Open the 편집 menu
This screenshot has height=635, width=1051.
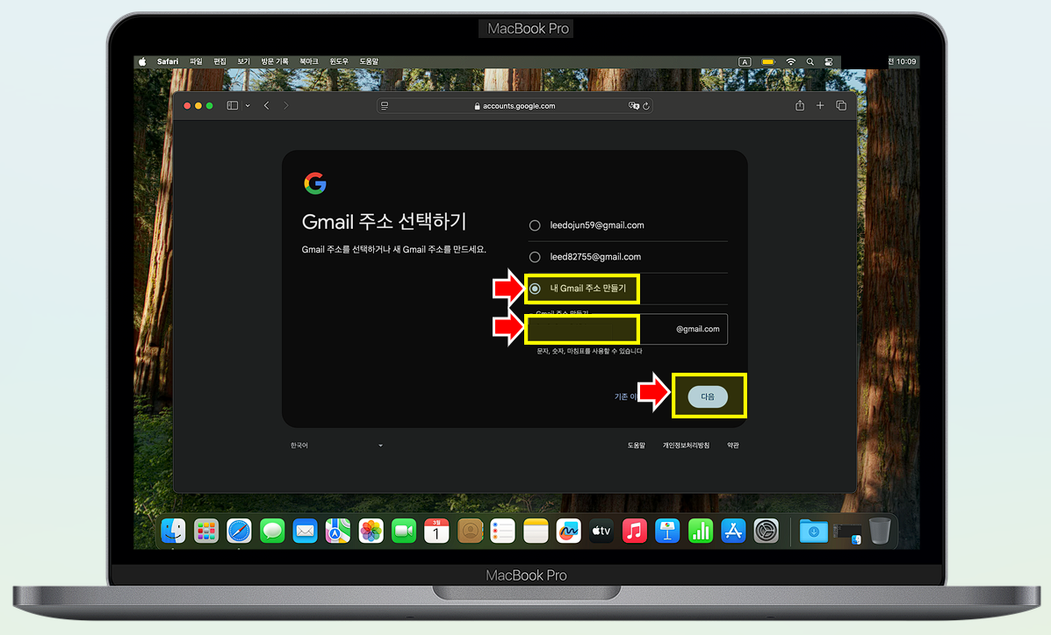click(x=220, y=61)
